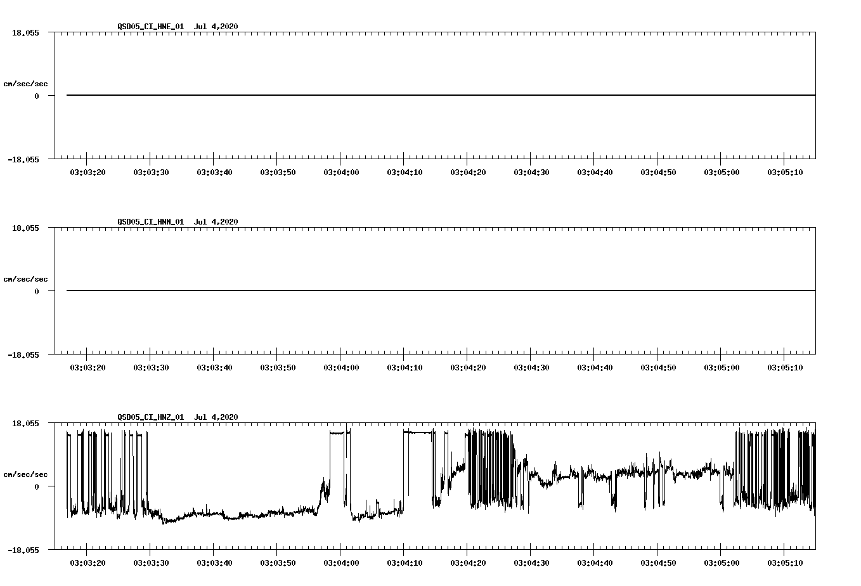Select the 03:03:50 time label under HNN plot
861x586 pixels.
click(278, 367)
